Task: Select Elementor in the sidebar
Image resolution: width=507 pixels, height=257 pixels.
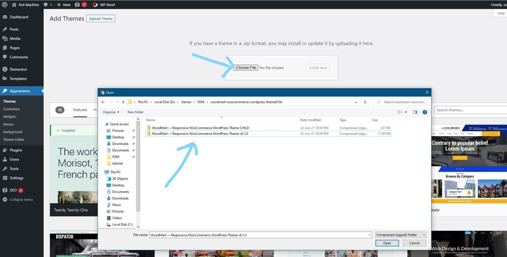Action: [18, 69]
